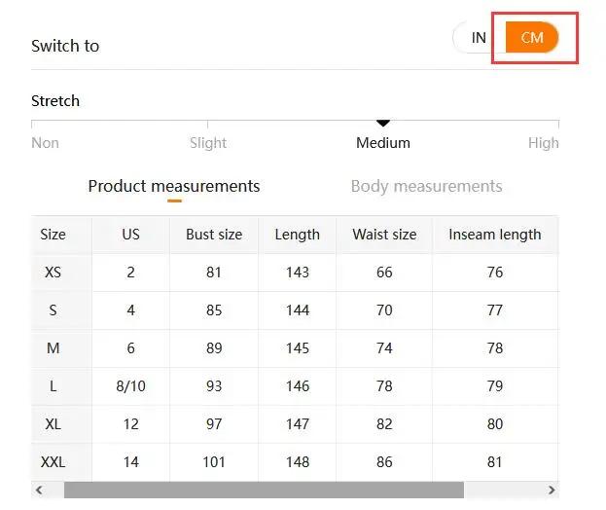Switch to Body measurements tab
The image size is (606, 510).
[426, 186]
